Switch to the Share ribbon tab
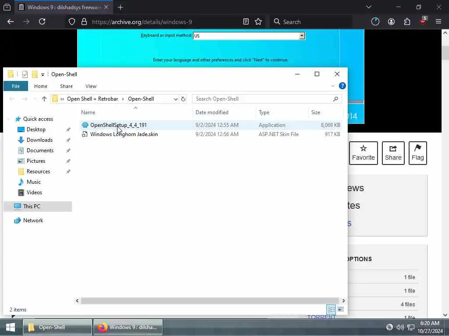 (66, 86)
